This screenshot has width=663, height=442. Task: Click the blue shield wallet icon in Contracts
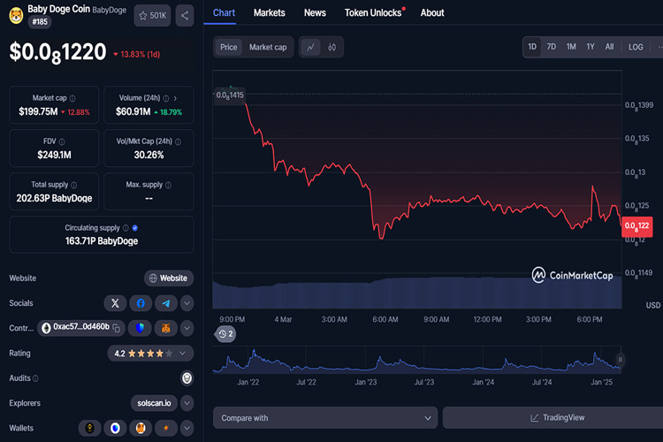[140, 328]
